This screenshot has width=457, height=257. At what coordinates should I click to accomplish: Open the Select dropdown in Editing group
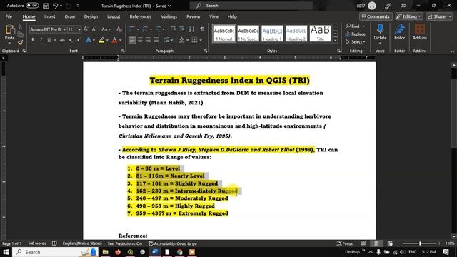[x=356, y=41]
